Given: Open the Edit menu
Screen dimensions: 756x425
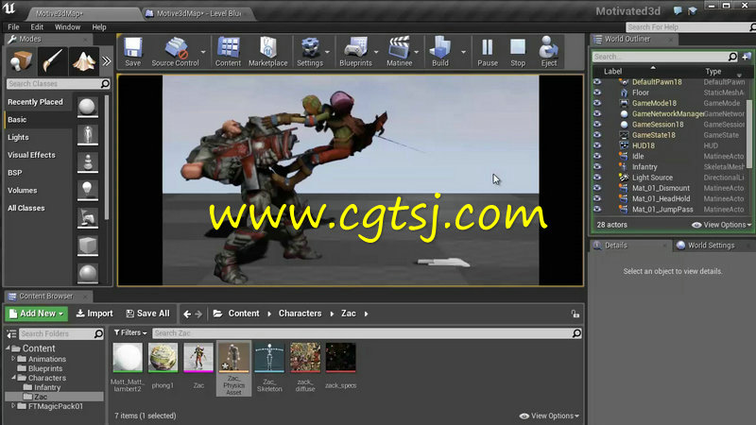Looking at the screenshot, I should click(x=37, y=27).
